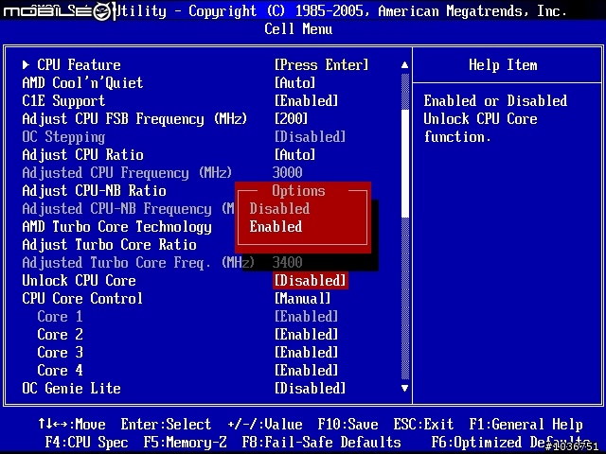Toggle Core 3 [Enabled] value
Viewport: 606px width, 454px height.
coord(306,353)
